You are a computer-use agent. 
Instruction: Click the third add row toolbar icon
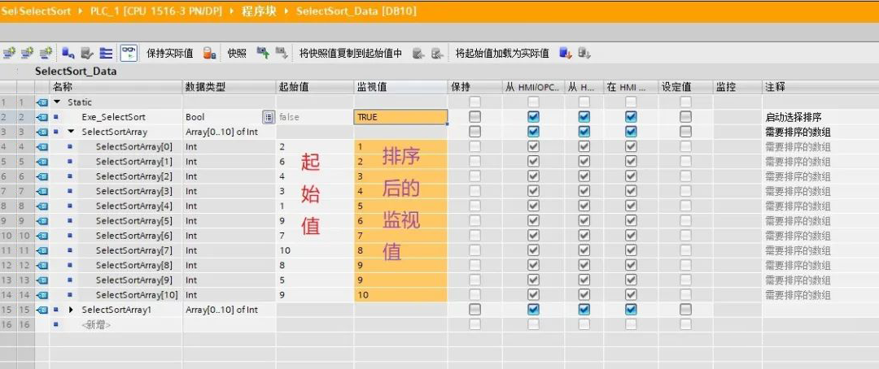click(46, 53)
